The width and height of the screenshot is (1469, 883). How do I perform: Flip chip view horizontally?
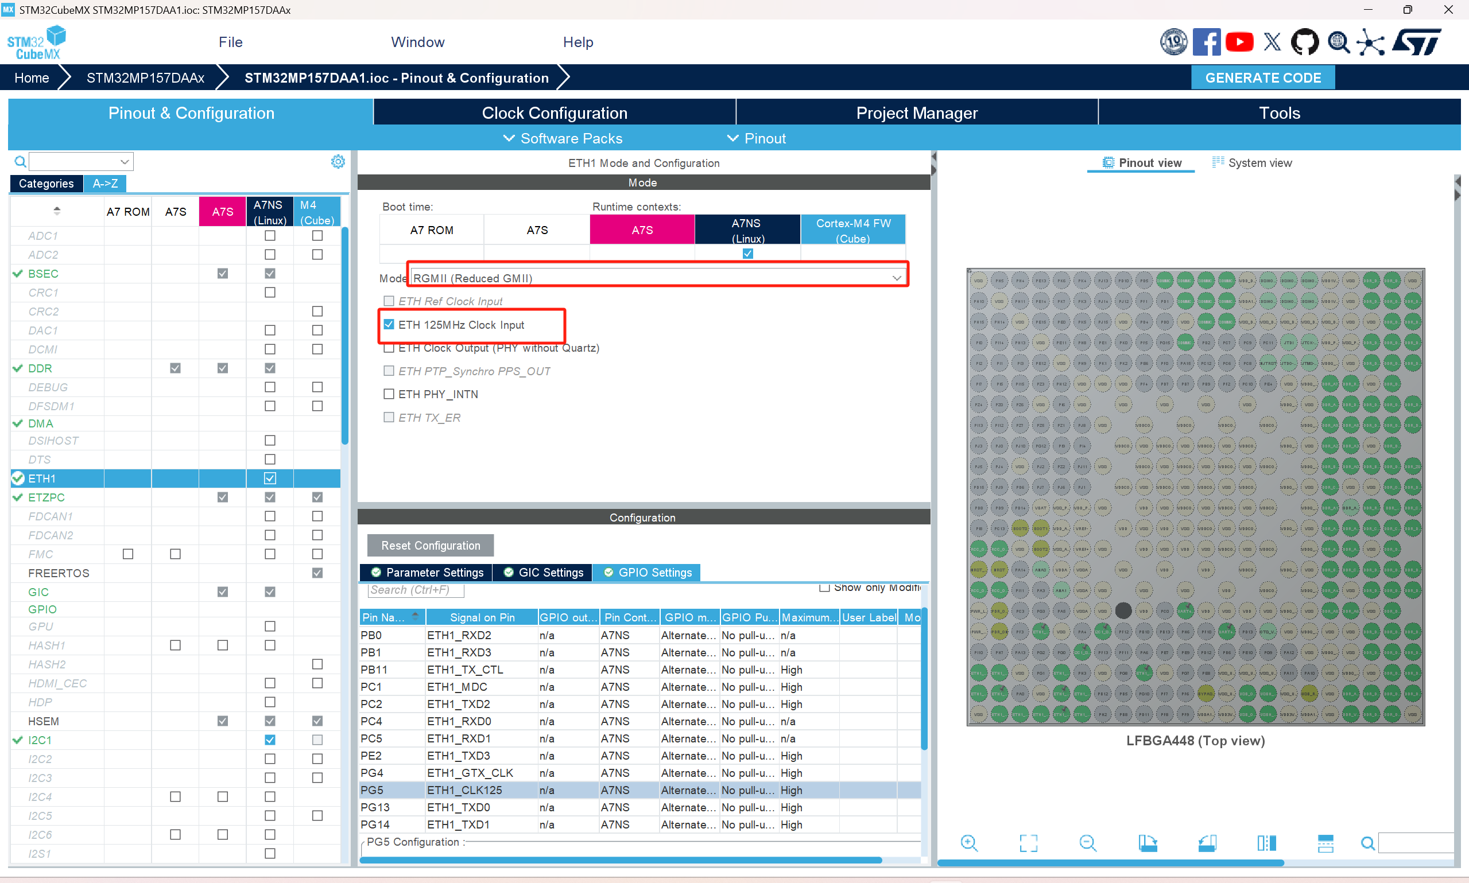tap(1266, 842)
